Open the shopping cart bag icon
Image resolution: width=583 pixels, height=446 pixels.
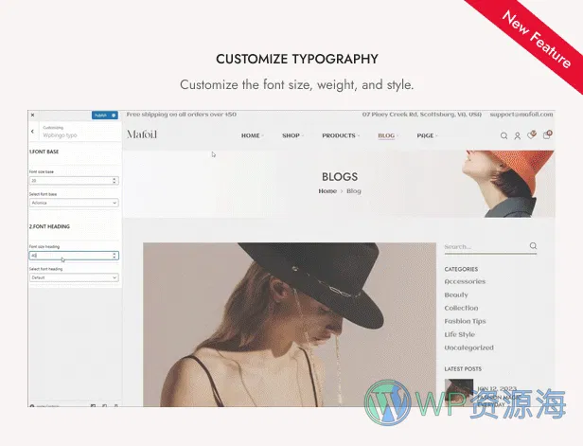(x=547, y=135)
